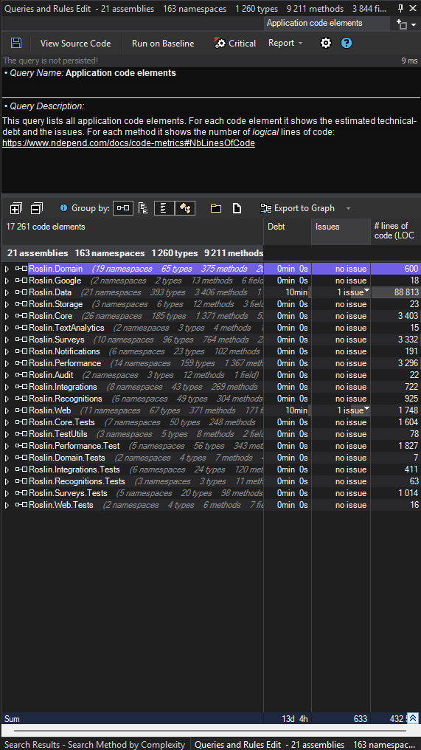The image size is (421, 750).
Task: Toggle the auto-hide pin icon
Action: [x=401, y=8]
